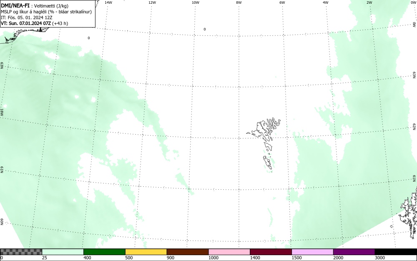This screenshot has width=417, height=261.
Task: Click the 4W longitude label
Action: point(326,3)
